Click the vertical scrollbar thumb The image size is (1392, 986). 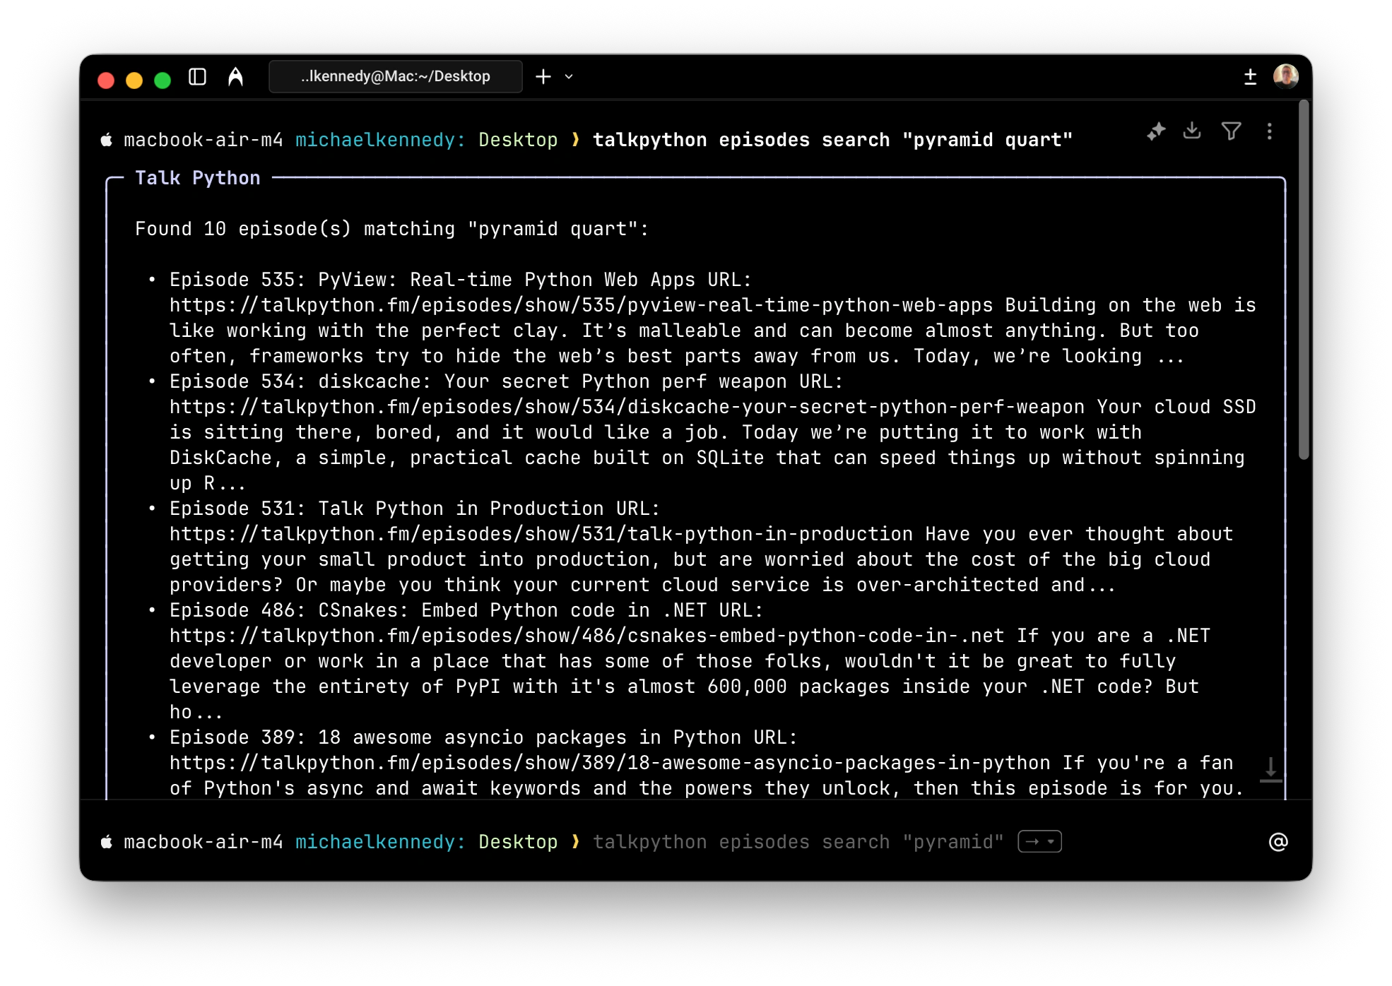(x=1304, y=280)
